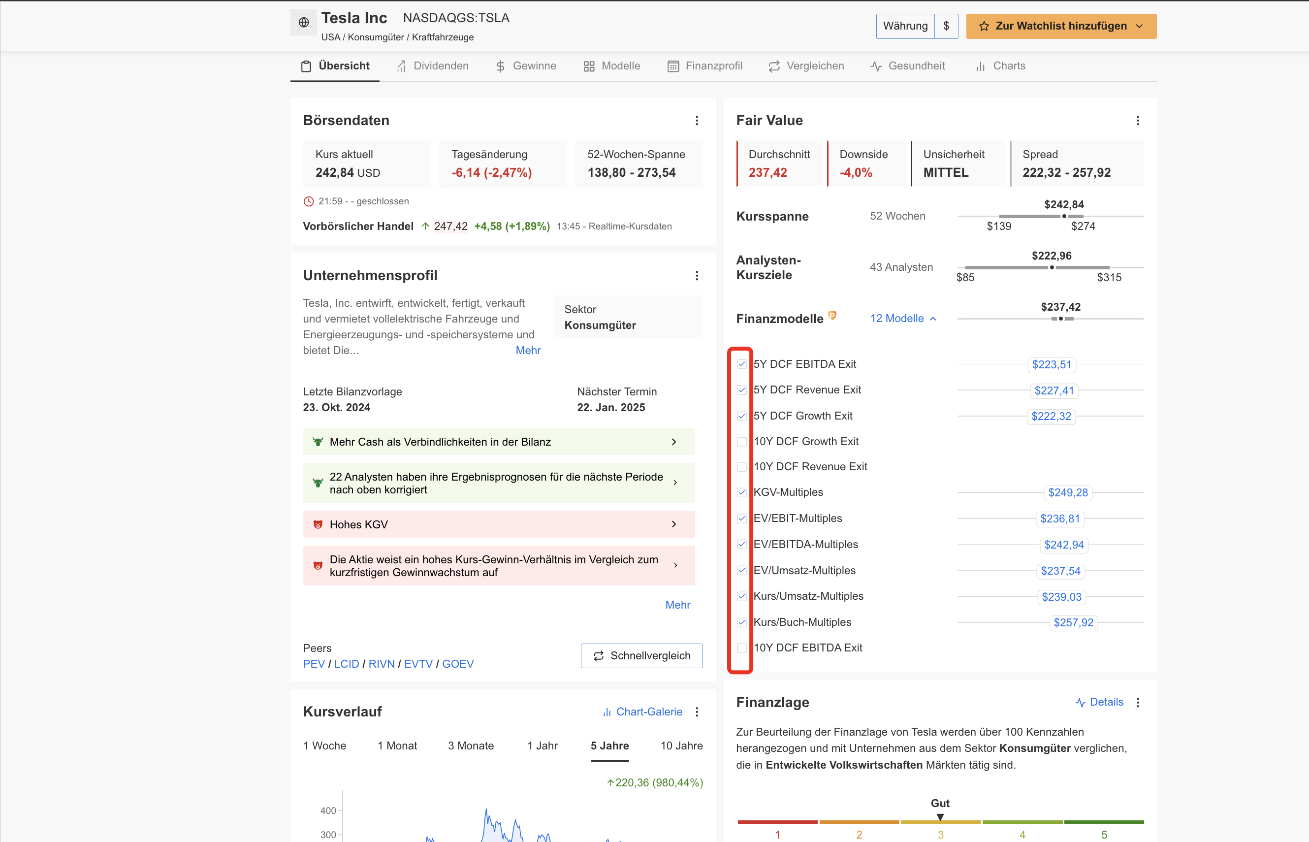Image resolution: width=1309 pixels, height=842 pixels.
Task: Select the 1 Monat chart range
Action: coord(397,746)
